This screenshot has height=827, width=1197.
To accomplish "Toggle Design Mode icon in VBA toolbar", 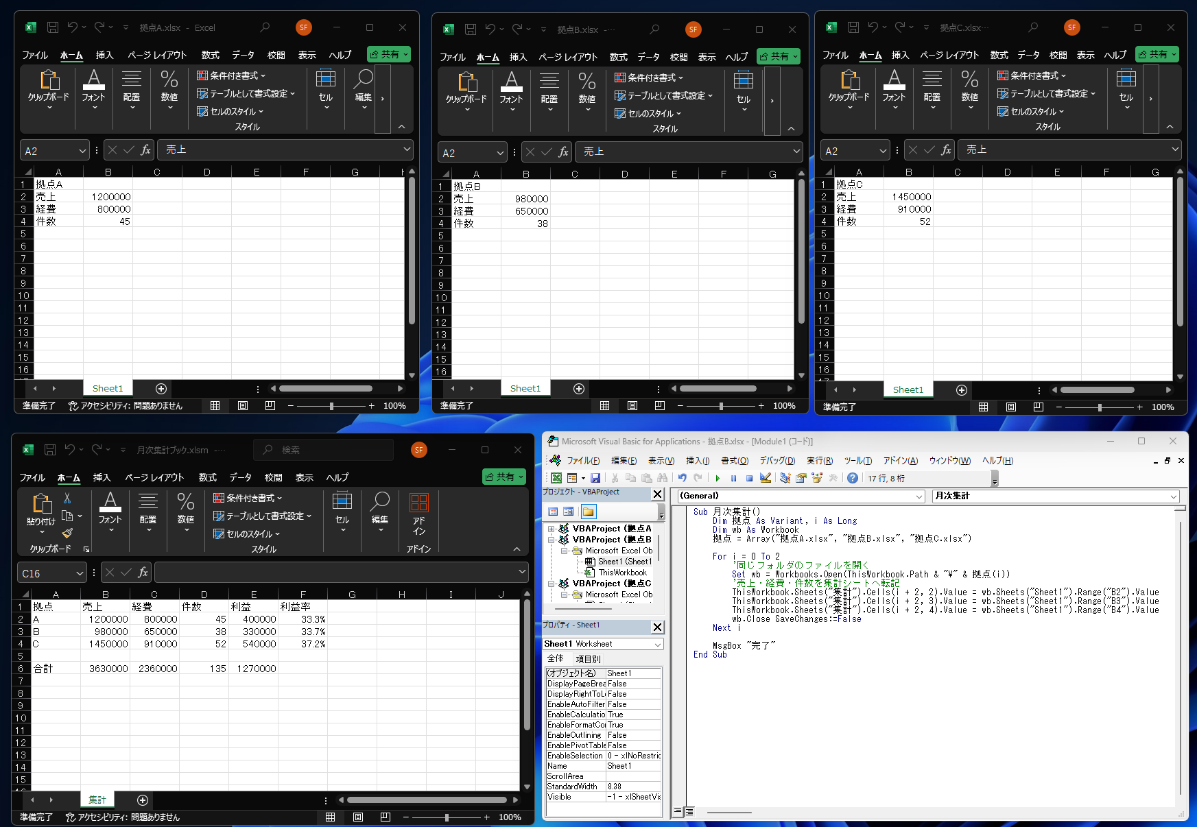I will (766, 478).
